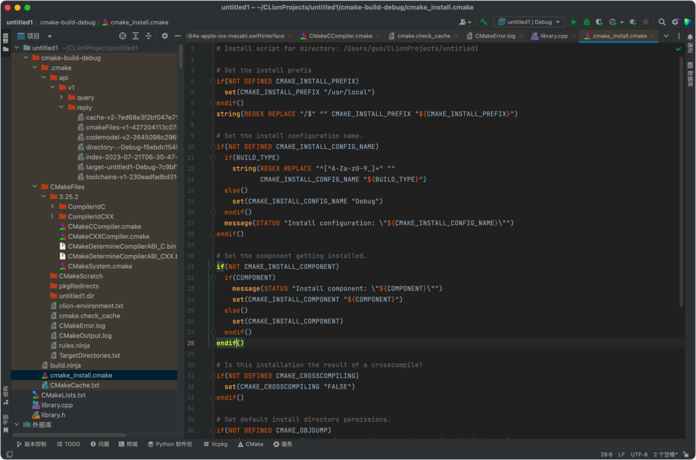Open the TODO tool window
Viewport: 696px width, 460px height.
click(x=68, y=444)
